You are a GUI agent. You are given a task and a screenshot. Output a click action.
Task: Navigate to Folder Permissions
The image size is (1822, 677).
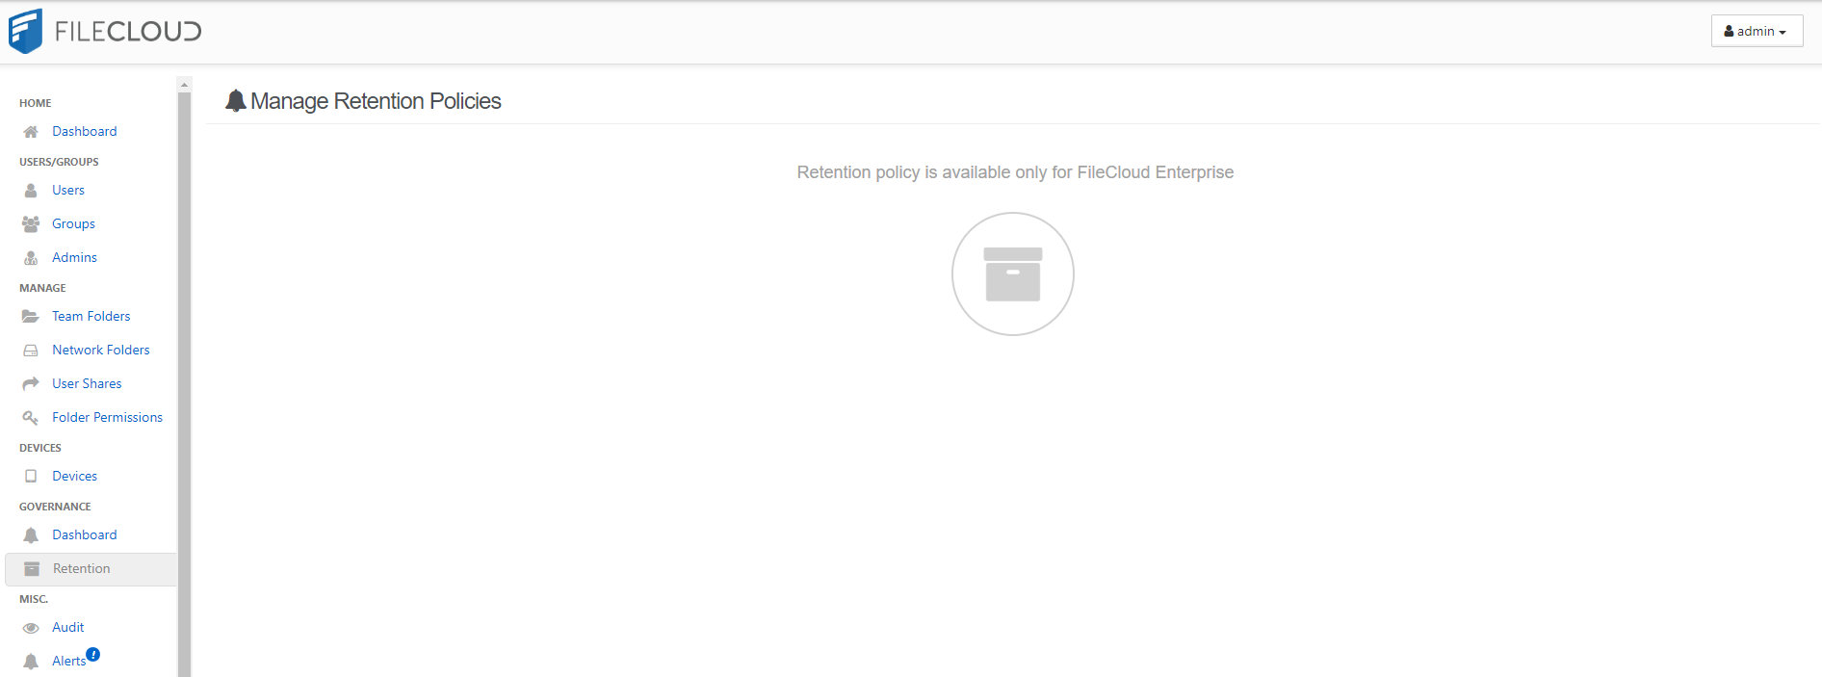(x=107, y=418)
